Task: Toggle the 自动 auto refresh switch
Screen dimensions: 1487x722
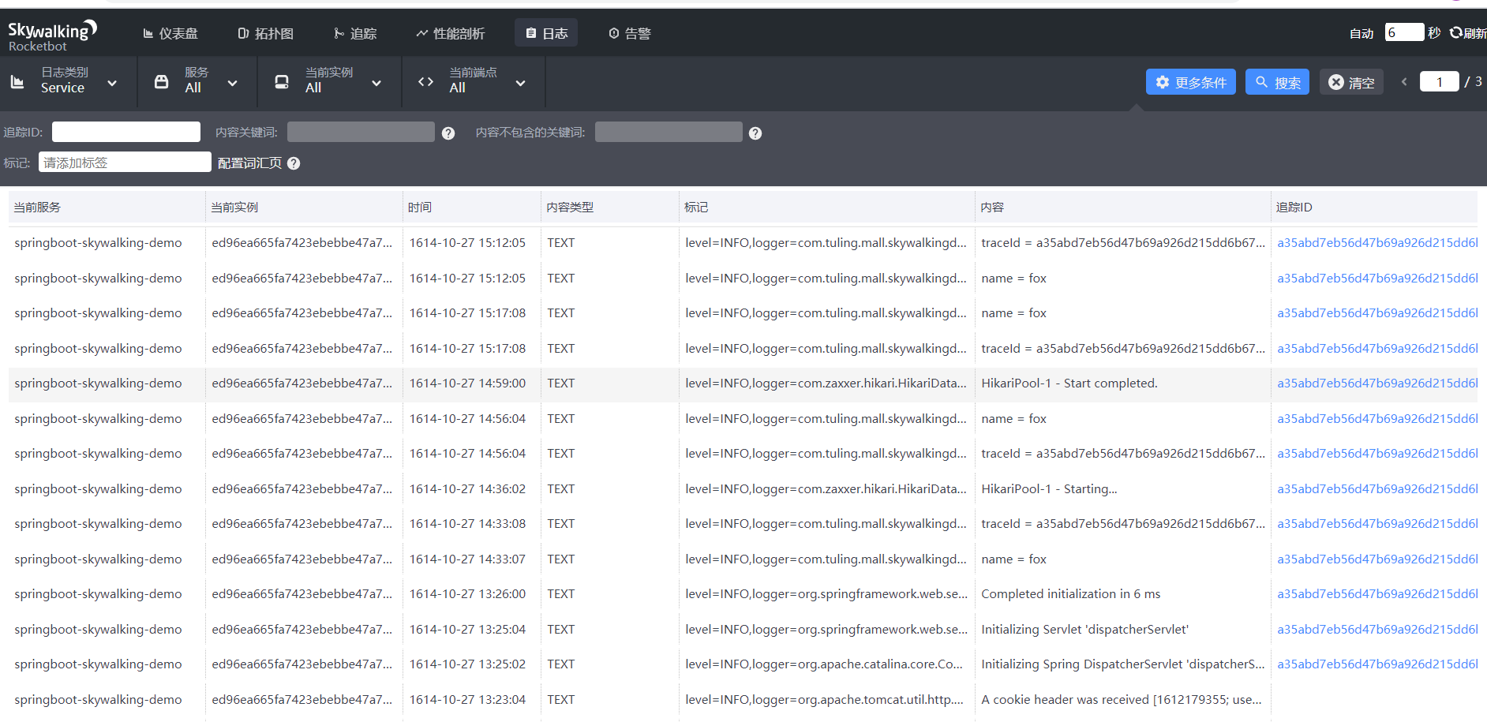Action: (1362, 33)
